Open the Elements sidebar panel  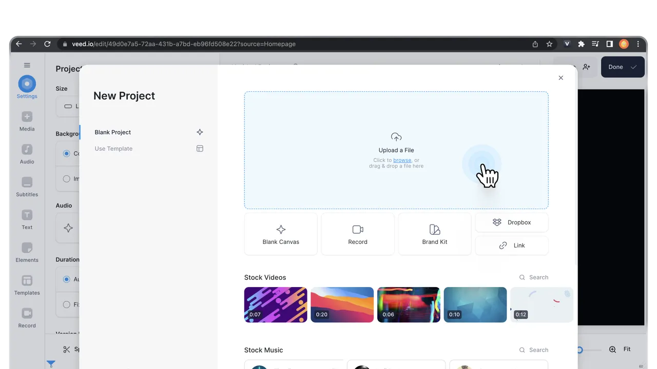[27, 253]
